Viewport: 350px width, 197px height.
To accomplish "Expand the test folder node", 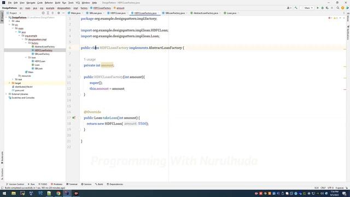I will (13, 79).
